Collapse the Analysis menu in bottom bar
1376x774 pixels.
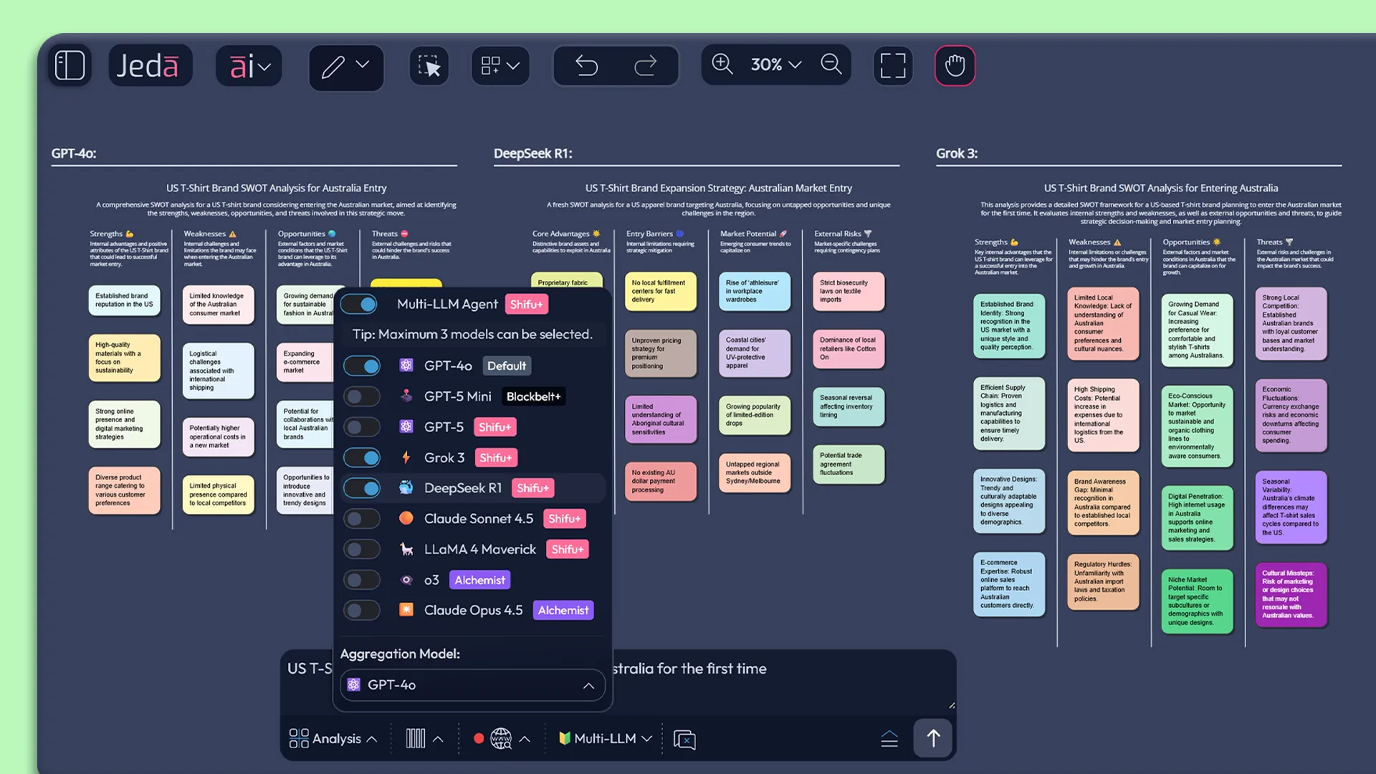(x=371, y=738)
